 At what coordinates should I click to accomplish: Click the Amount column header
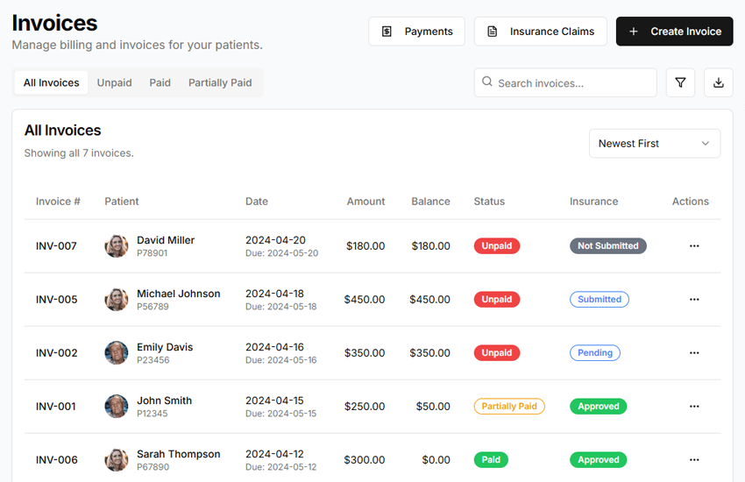365,202
